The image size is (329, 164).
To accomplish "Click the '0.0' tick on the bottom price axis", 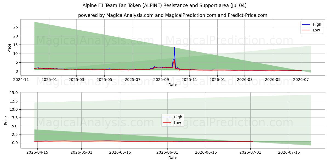I will [15, 143].
